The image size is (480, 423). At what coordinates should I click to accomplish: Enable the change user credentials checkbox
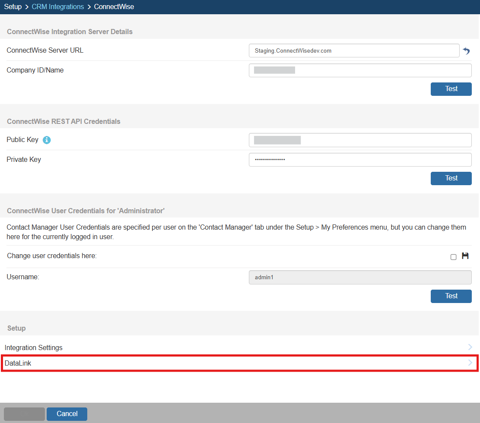click(x=453, y=257)
